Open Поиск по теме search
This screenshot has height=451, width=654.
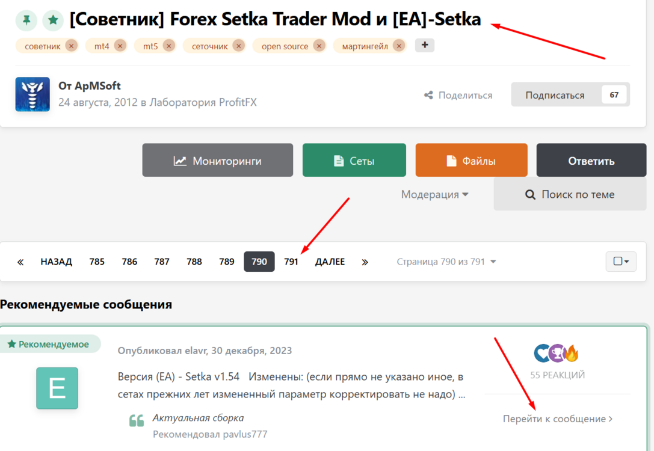[570, 194]
